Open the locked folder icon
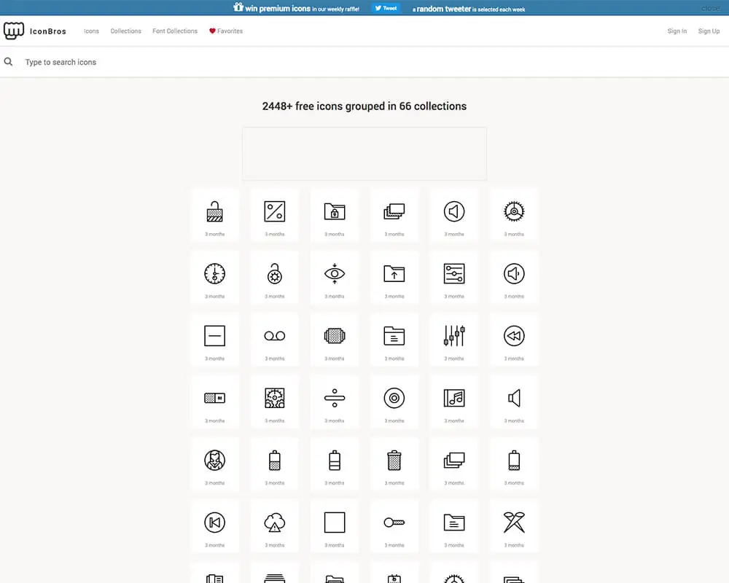 [335, 211]
